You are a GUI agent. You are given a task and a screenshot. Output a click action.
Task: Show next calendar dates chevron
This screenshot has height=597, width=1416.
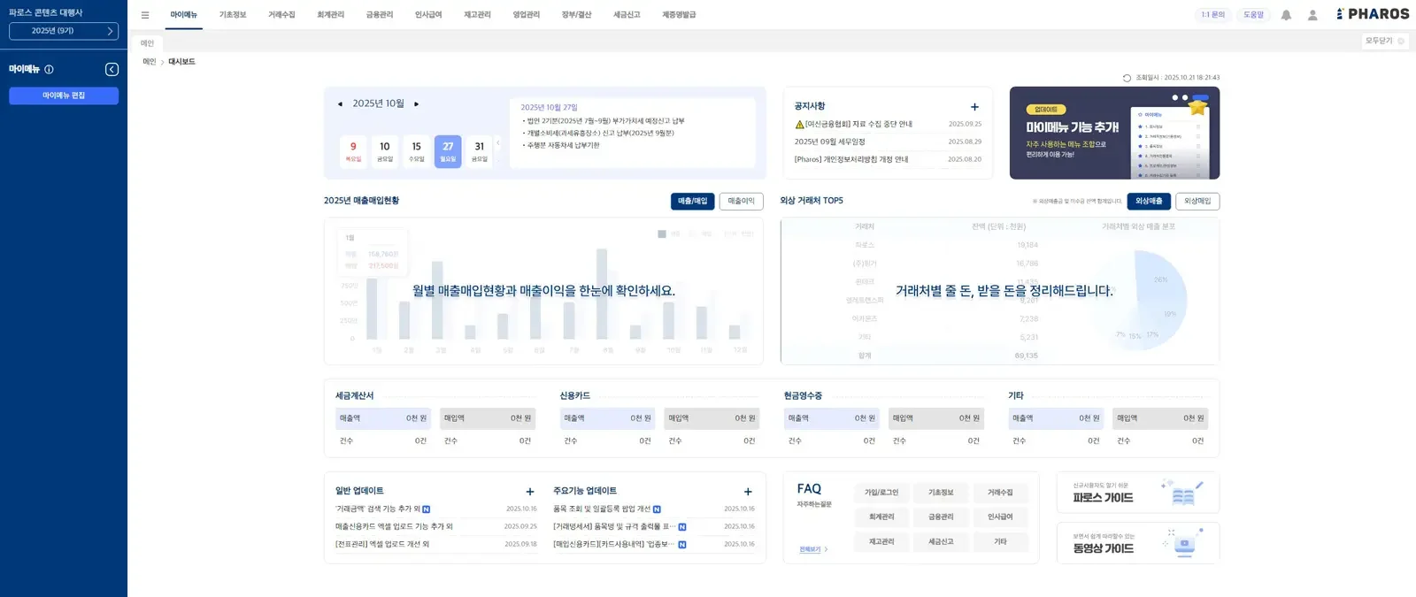pyautogui.click(x=498, y=142)
